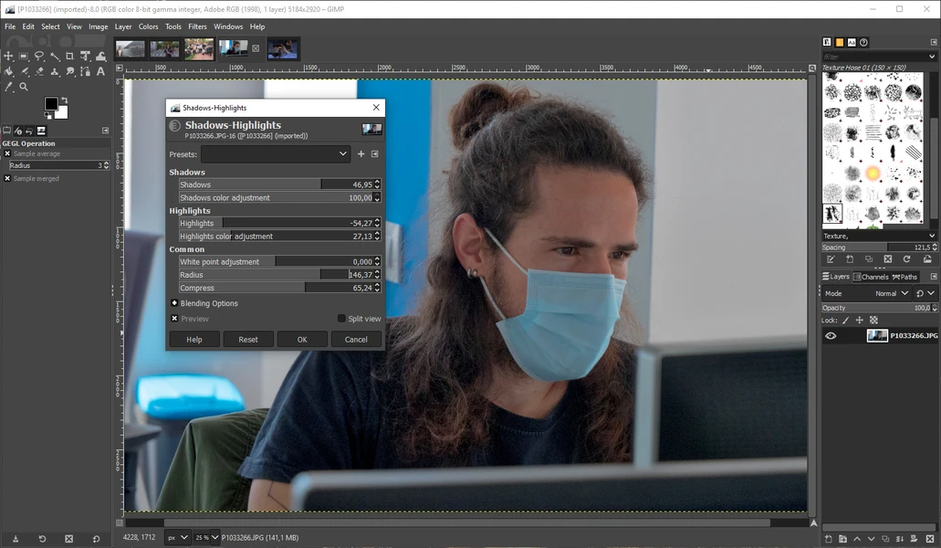This screenshot has height=548, width=941.
Task: Toggle the Preview checkbox
Action: [x=174, y=319]
